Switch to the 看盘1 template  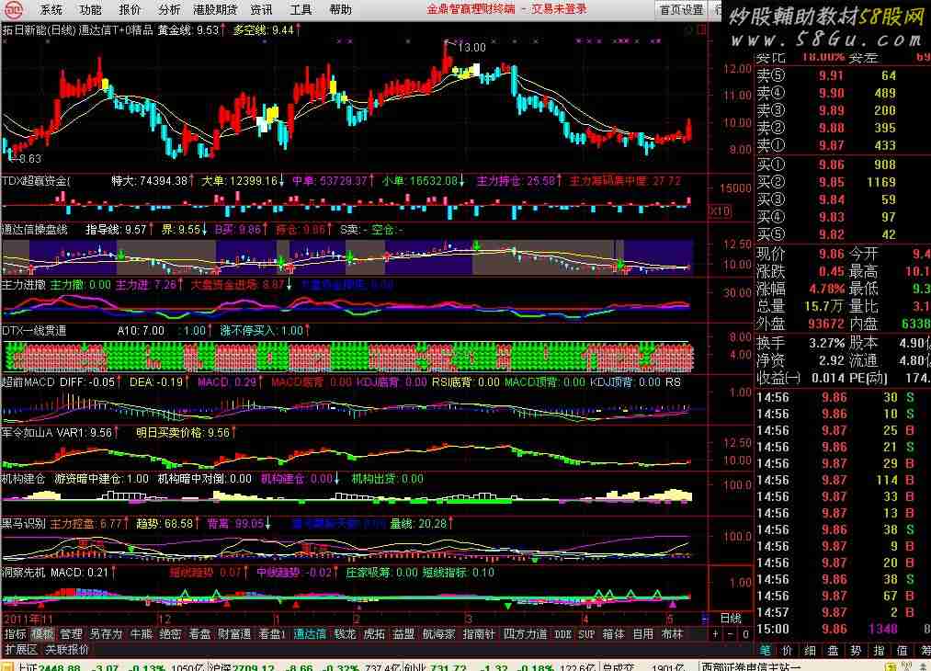coord(273,634)
